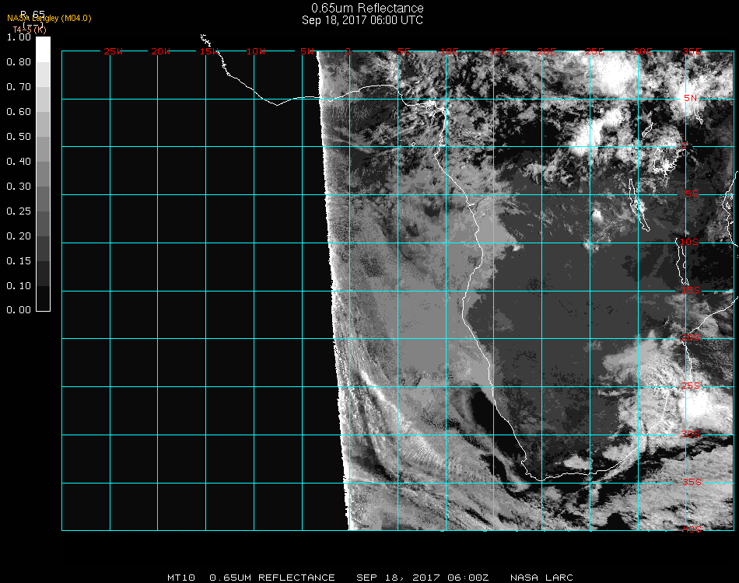Click the 10S latitude label

pos(689,242)
